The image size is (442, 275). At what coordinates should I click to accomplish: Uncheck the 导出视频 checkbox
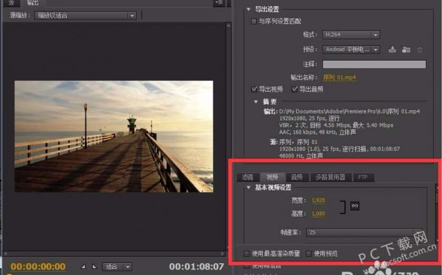[x=255, y=89]
